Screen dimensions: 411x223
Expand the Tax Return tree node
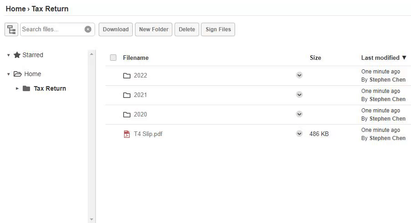(17, 88)
